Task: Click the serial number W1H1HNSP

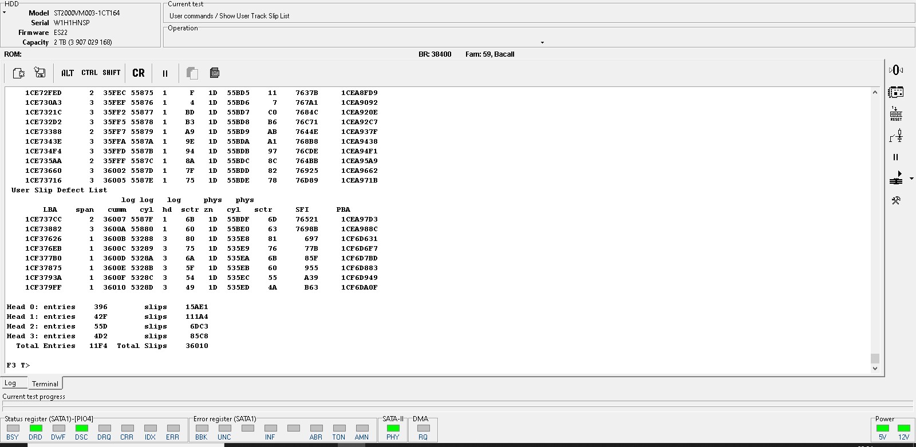Action: pos(72,23)
